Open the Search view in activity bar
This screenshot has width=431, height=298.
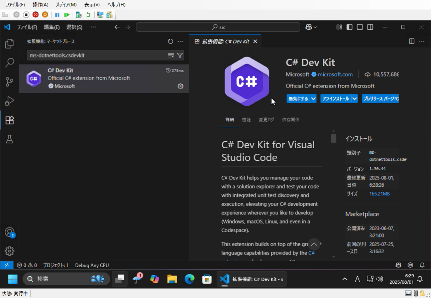point(10,62)
